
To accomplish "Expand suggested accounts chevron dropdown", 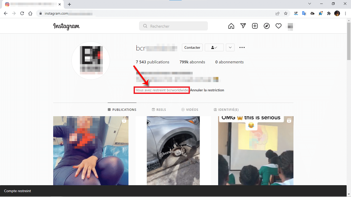I will (x=230, y=47).
